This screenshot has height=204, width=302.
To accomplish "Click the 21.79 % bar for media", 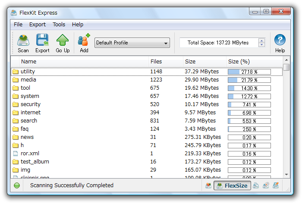I will 249,80.
